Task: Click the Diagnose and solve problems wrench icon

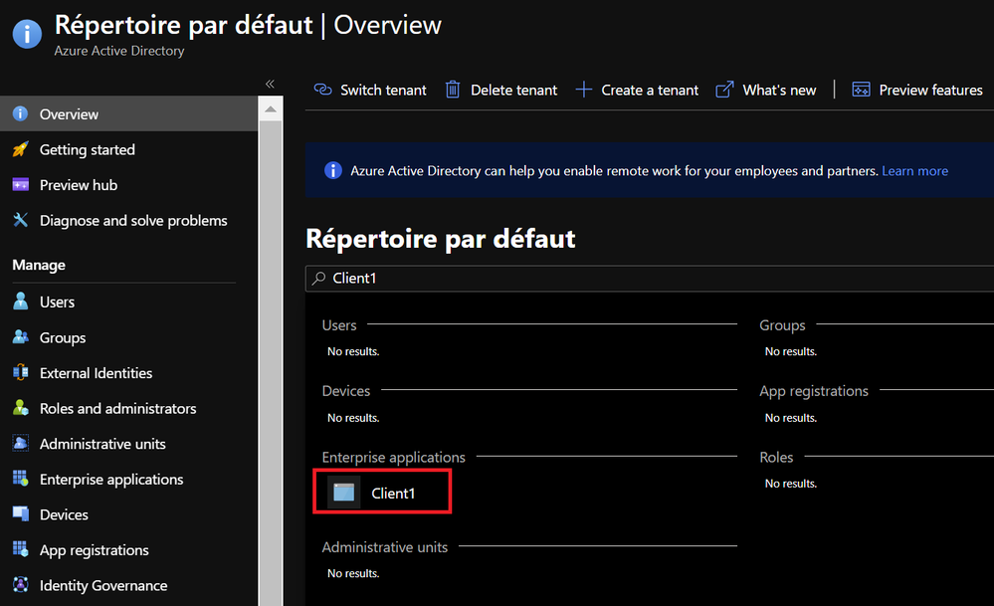Action: [20, 220]
